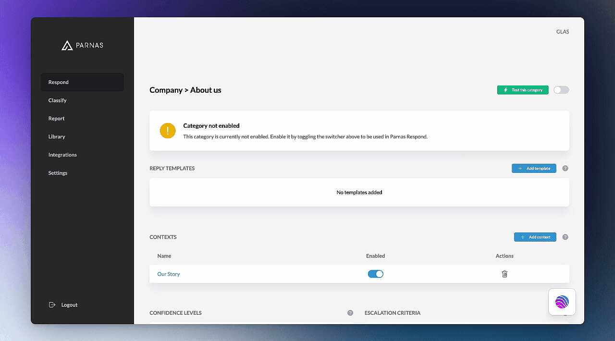
Task: Open Settings from the sidebar
Action: point(58,173)
